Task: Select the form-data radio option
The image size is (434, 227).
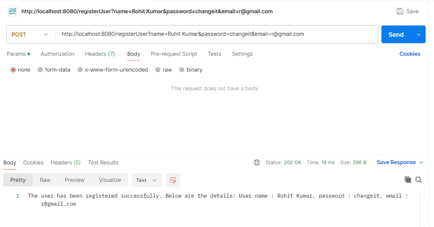Action: coord(40,70)
